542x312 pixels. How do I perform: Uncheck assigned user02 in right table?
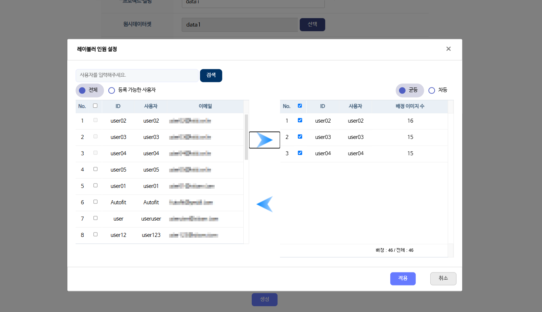tap(300, 120)
